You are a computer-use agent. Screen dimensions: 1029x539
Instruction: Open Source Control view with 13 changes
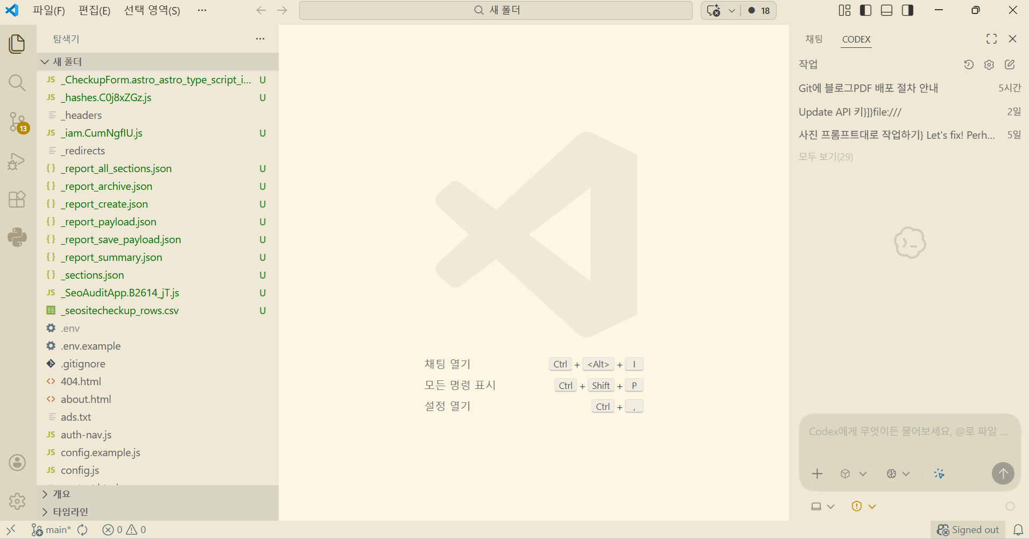[x=17, y=122]
